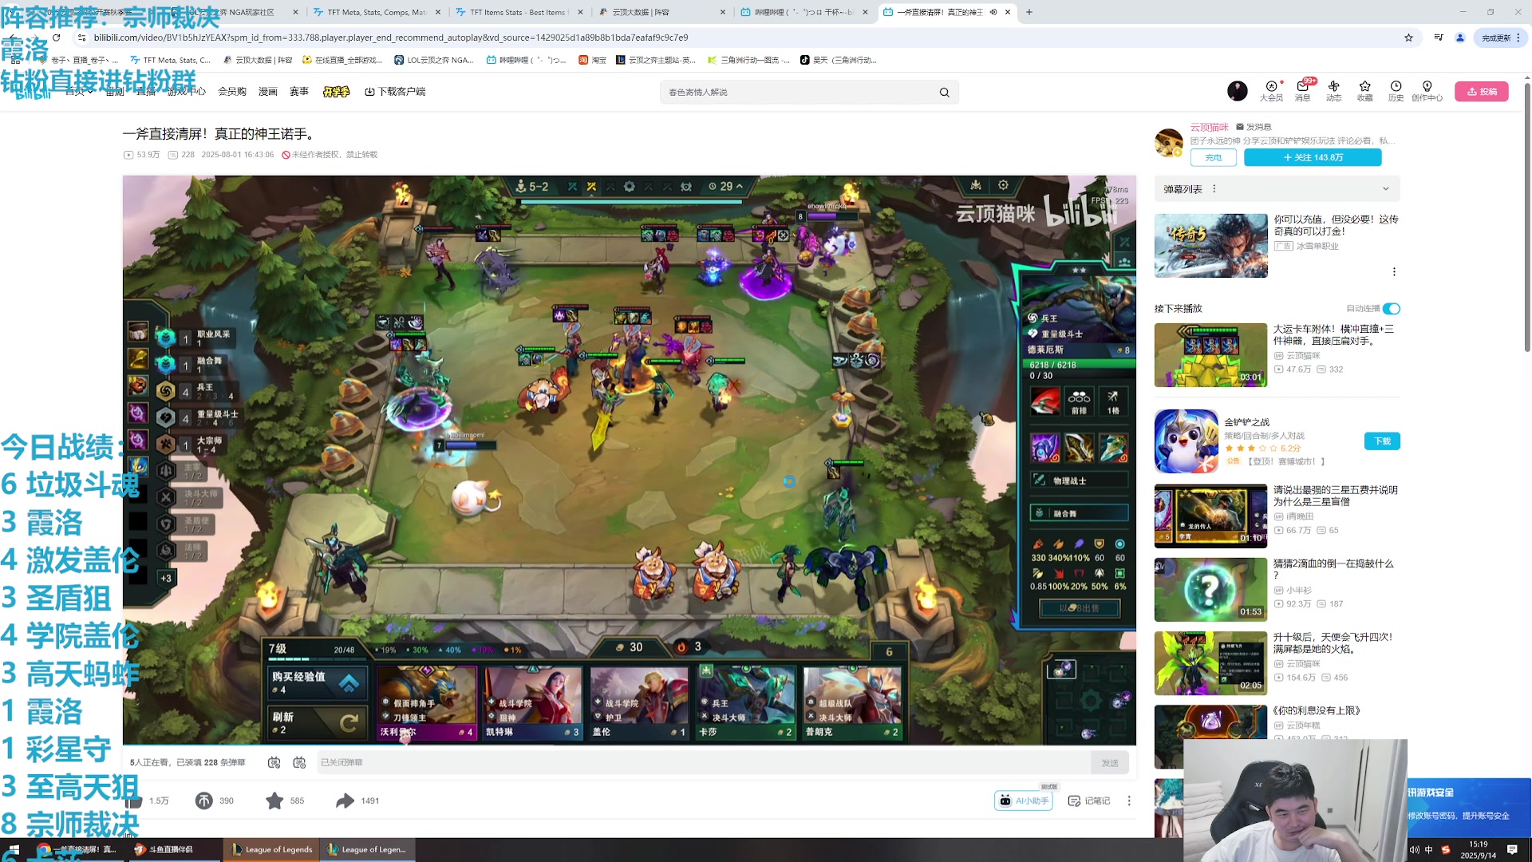Image resolution: width=1532 pixels, height=862 pixels.
Task: Open three-dot menu on 冰雪单职业 ad card
Action: 1394,272
